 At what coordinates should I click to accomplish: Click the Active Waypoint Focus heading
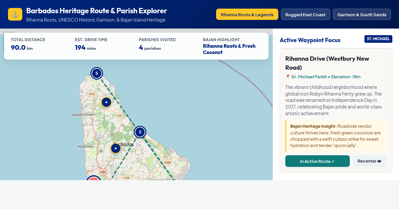point(310,40)
